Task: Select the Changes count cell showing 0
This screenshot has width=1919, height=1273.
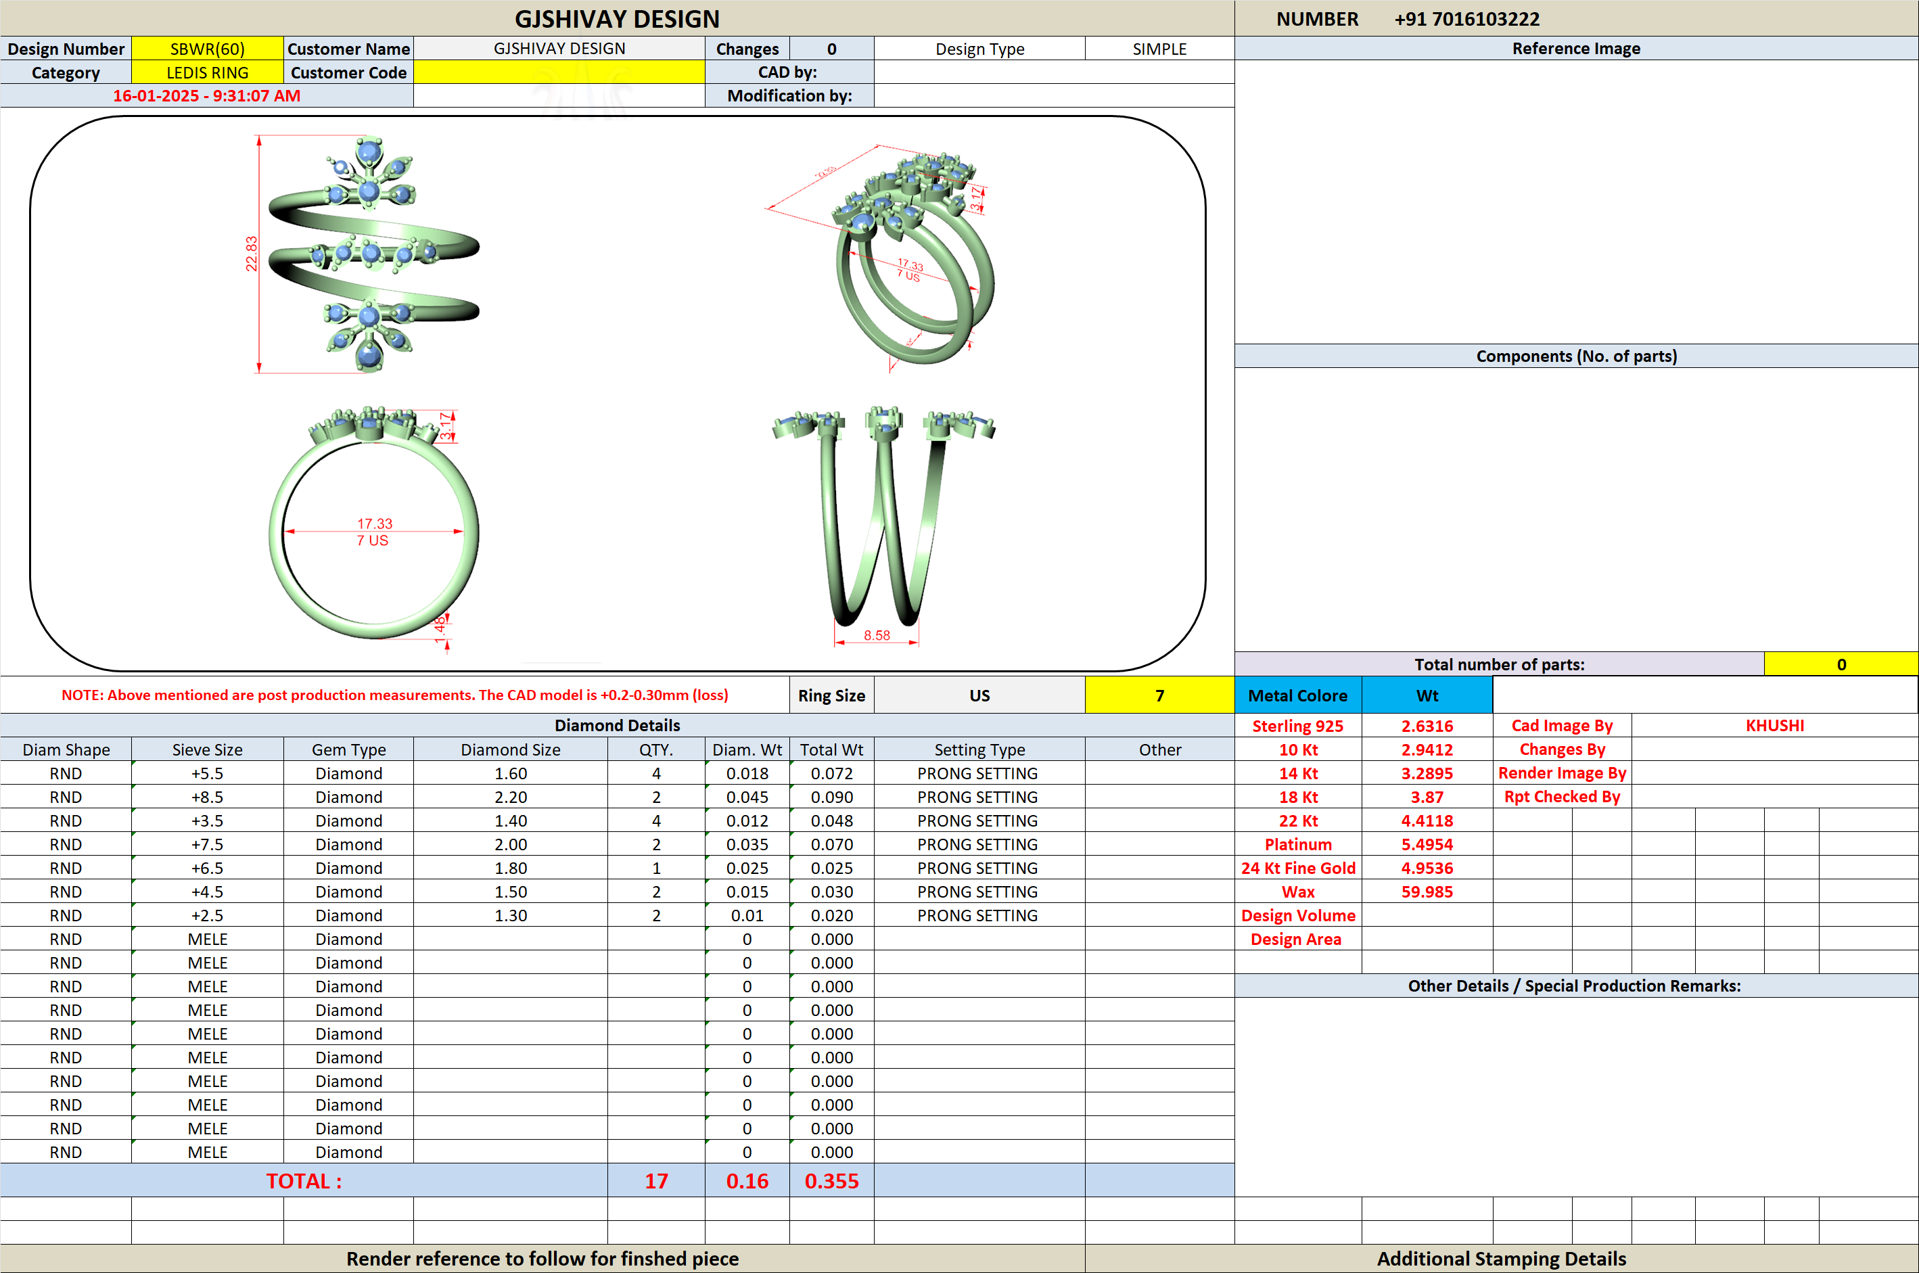Action: pos(831,49)
